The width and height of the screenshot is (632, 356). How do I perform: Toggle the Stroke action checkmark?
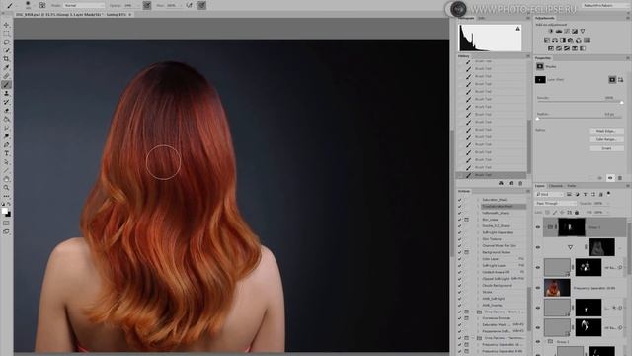[x=459, y=292]
